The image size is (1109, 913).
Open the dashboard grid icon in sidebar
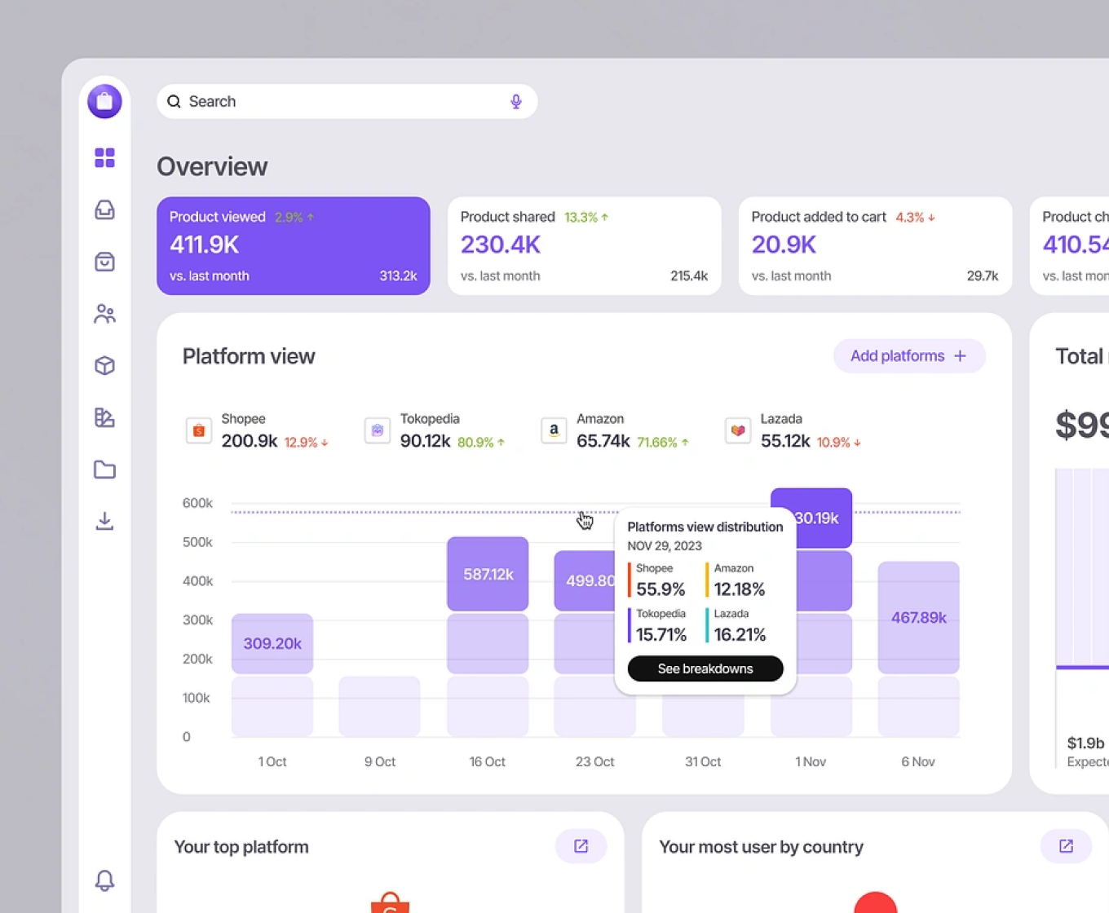tap(104, 157)
